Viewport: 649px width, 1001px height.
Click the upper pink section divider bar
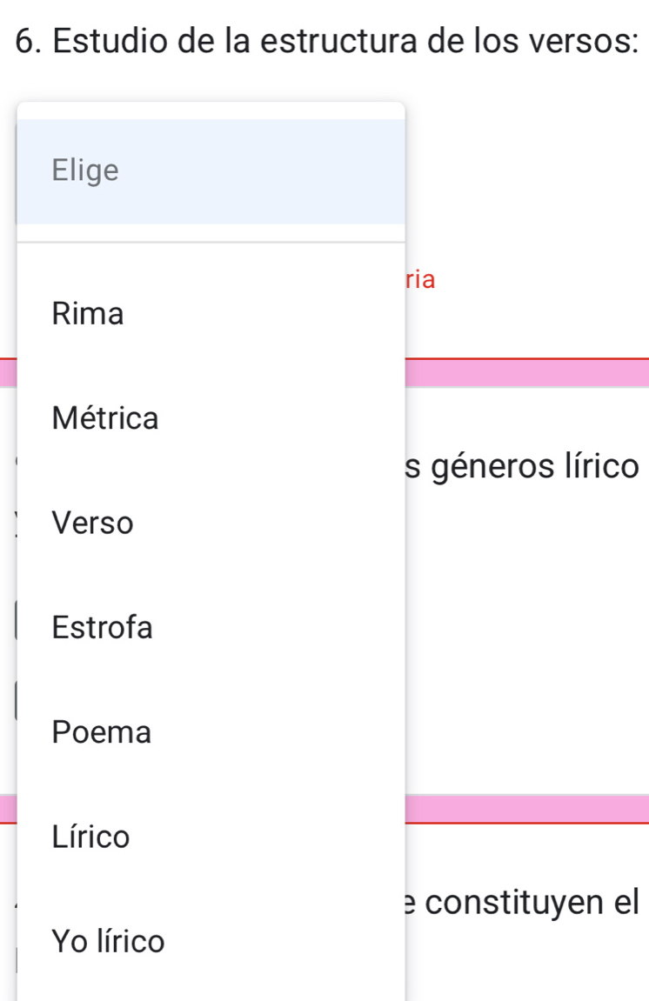[x=526, y=372]
